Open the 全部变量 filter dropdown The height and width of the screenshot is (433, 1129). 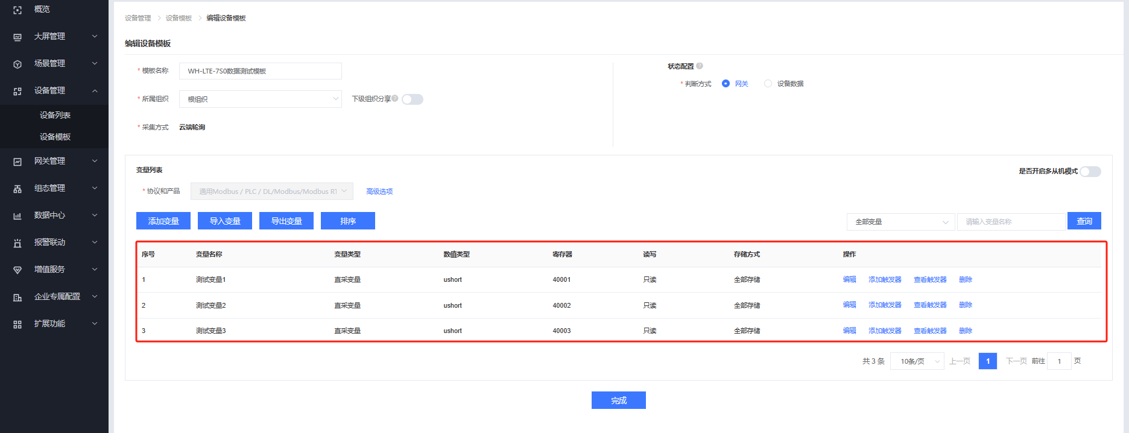[900, 222]
